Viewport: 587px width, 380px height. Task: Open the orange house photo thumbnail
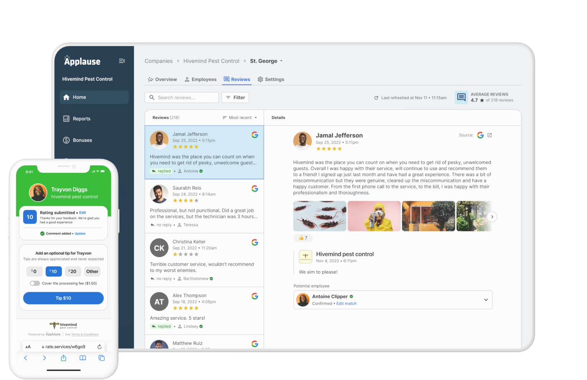[x=428, y=216]
